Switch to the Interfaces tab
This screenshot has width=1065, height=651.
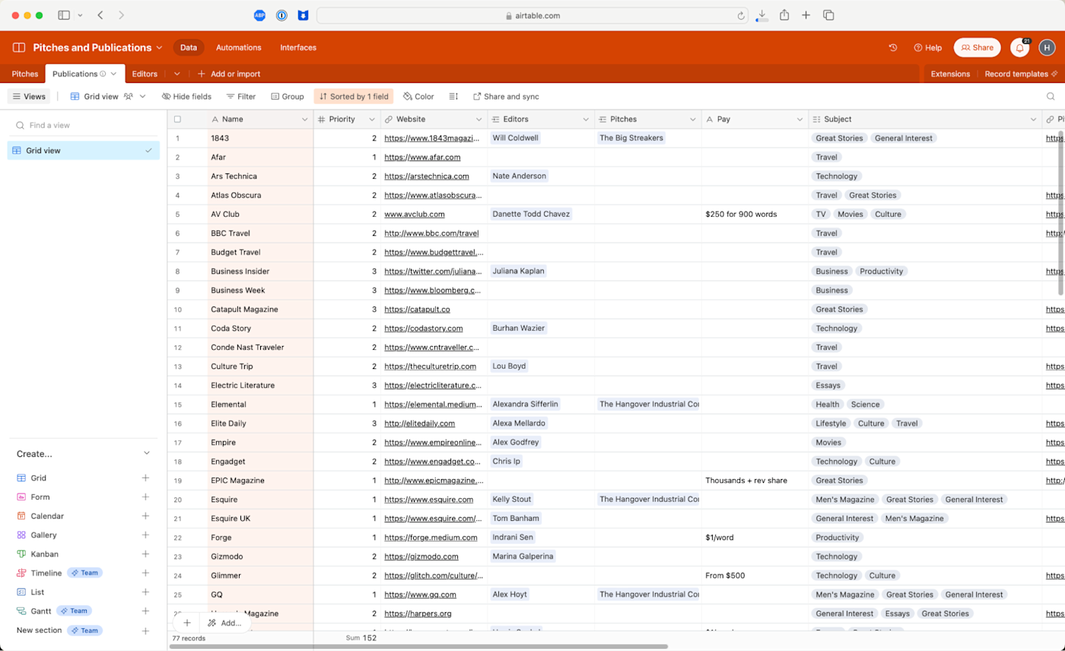[x=298, y=47]
